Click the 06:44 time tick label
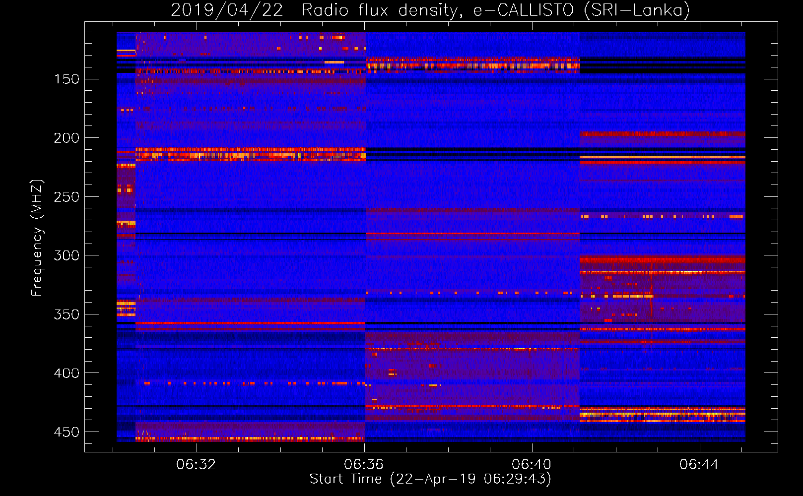The image size is (803, 496). click(699, 465)
